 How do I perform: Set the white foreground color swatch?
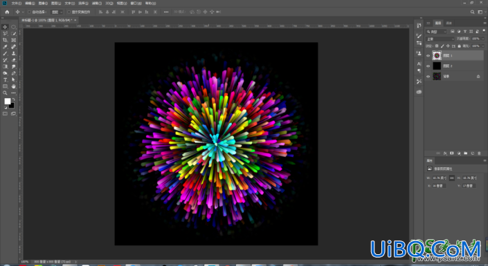(x=7, y=101)
